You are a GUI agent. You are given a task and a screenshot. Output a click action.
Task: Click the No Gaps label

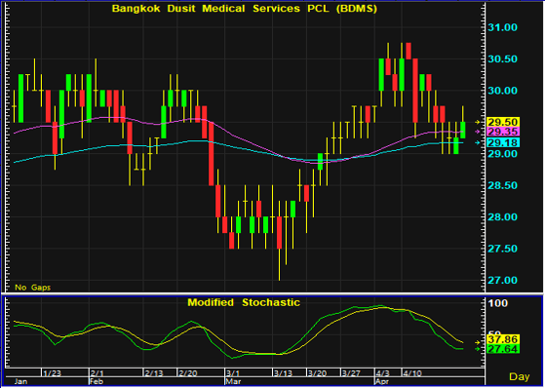pyautogui.click(x=33, y=288)
